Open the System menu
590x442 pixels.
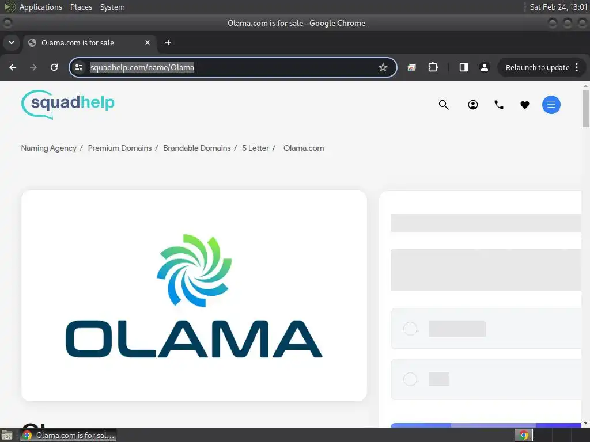tap(112, 7)
